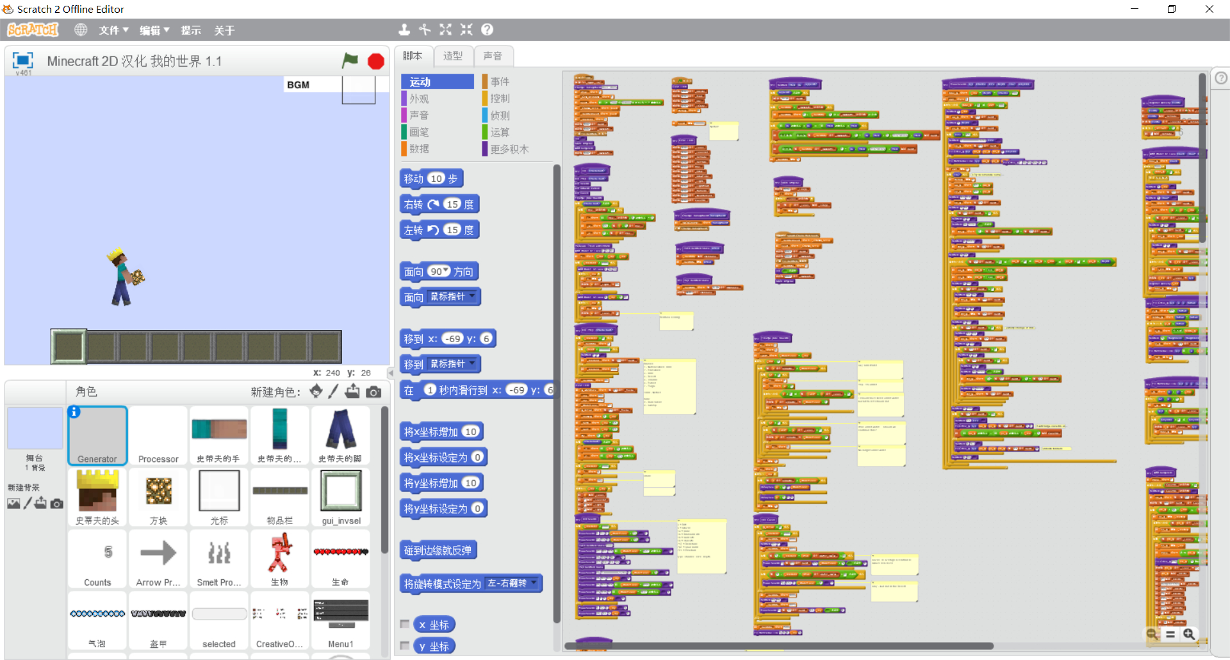Screen dimensions: 1230x660
Task: Open block help question mark tool
Action: point(488,29)
